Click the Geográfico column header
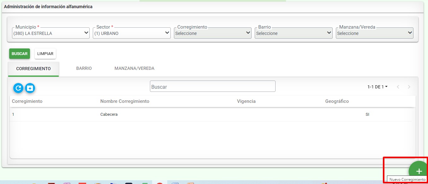 click(x=337, y=101)
